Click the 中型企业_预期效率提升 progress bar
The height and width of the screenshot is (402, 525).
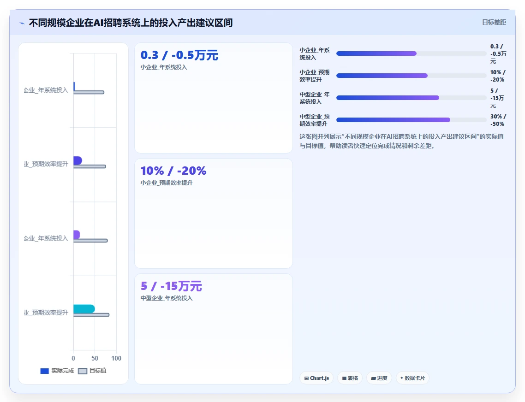(411, 120)
